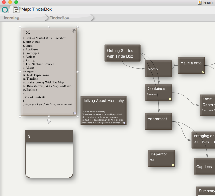Click '8. The Attribute Browser' in ToC
Viewport: 215px width, 196px height.
(38, 64)
